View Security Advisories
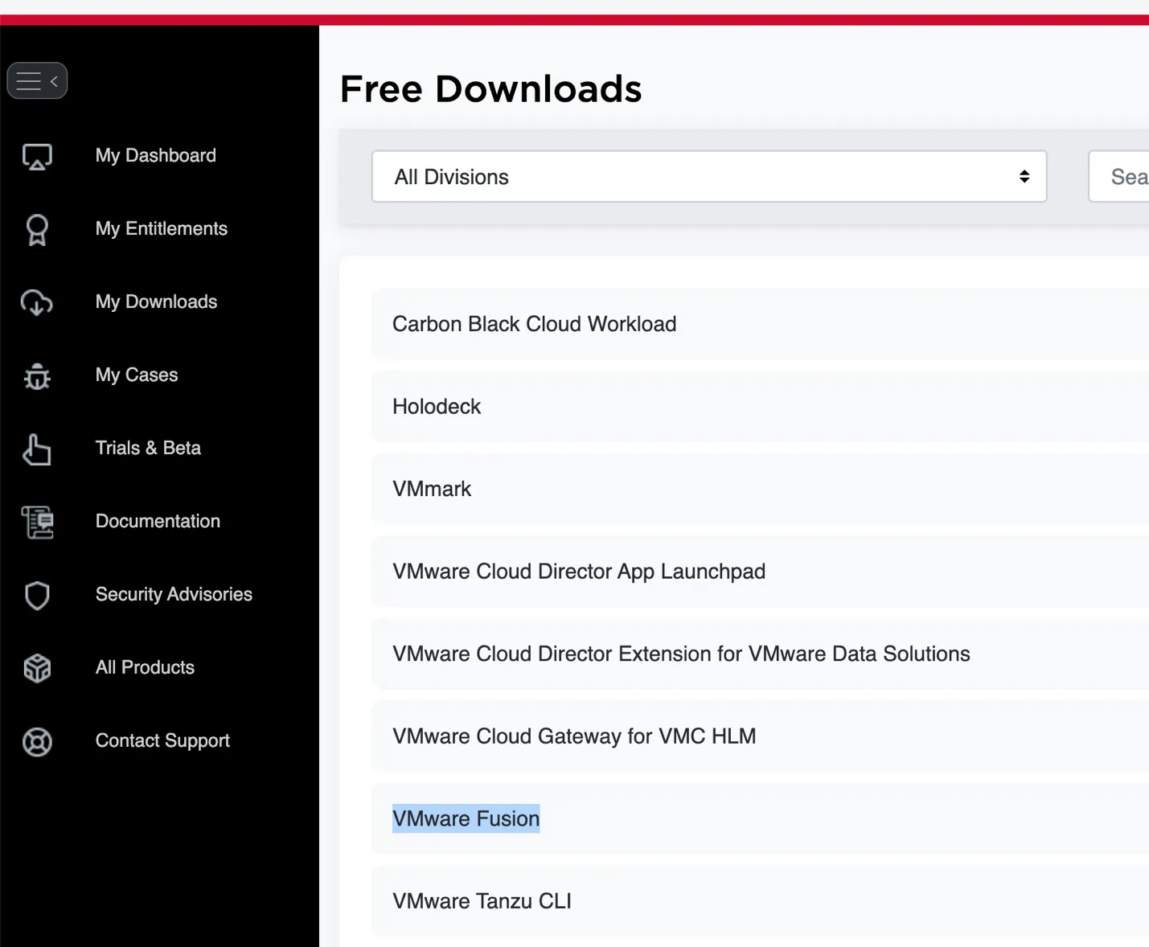The width and height of the screenshot is (1149, 947). [x=174, y=594]
